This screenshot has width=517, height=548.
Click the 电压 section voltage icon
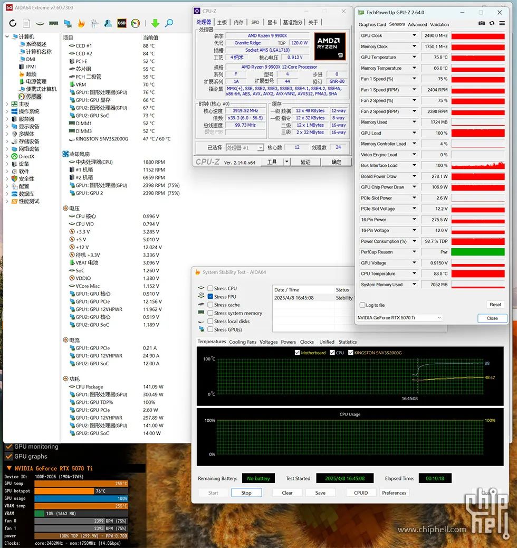click(65, 209)
